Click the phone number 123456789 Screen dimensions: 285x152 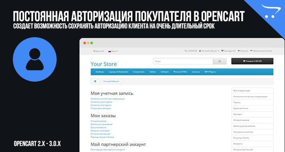tap(191, 51)
